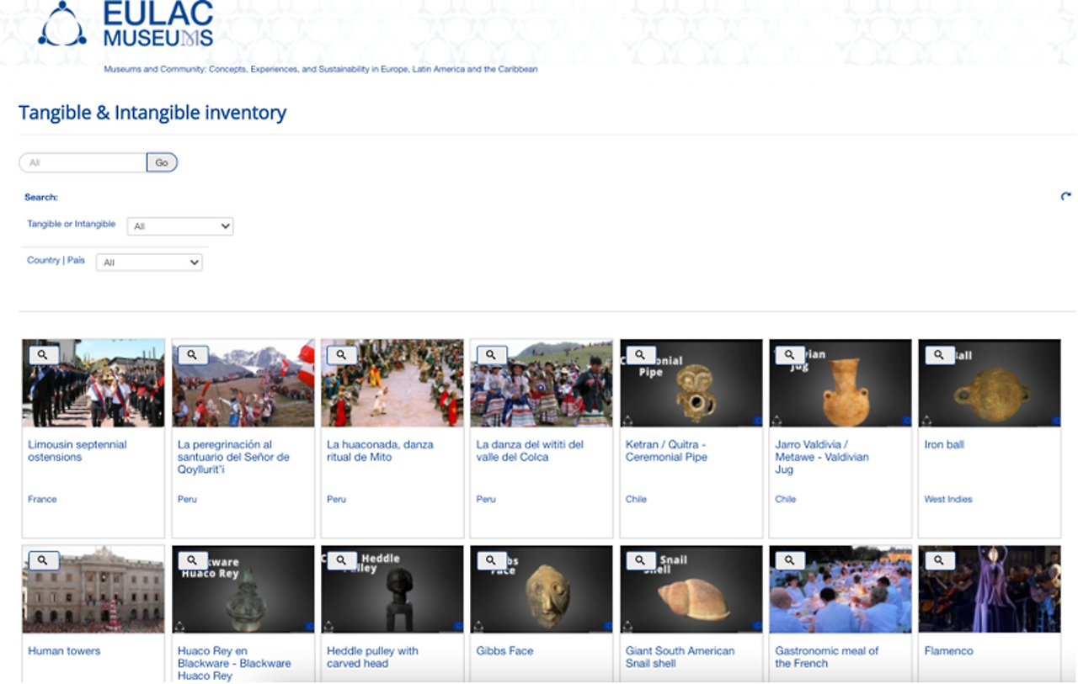Click magnifier on Blackware Huaco Rey card
Image resolution: width=1078 pixels, height=684 pixels.
click(x=192, y=560)
